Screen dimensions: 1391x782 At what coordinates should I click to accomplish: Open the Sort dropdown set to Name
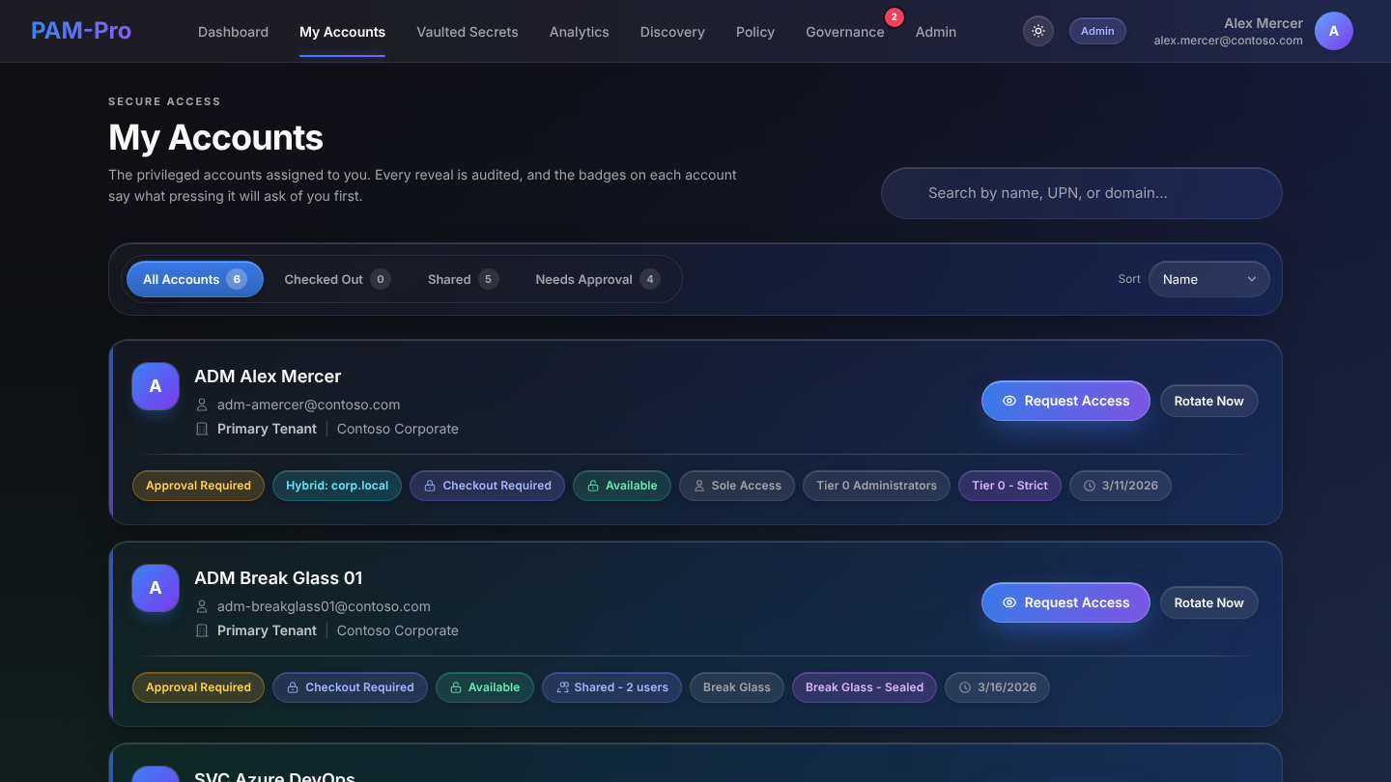coord(1209,279)
